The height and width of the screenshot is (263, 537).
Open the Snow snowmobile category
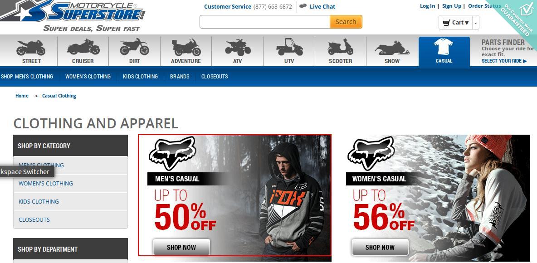click(x=392, y=51)
